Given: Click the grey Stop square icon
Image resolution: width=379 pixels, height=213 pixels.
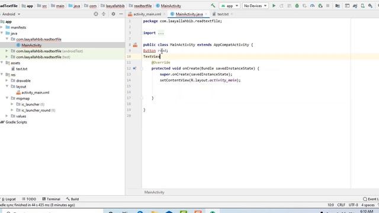Looking at the screenshot, I should tap(327, 5).
